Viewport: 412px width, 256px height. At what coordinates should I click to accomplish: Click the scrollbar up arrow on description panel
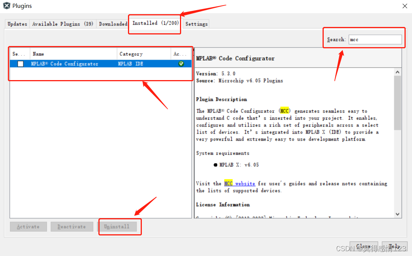point(398,71)
